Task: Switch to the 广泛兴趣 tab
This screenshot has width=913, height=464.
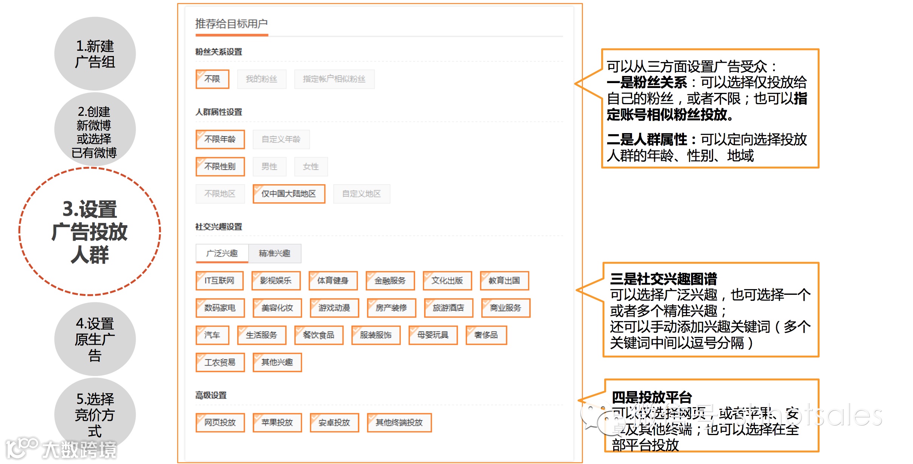Action: coord(222,253)
